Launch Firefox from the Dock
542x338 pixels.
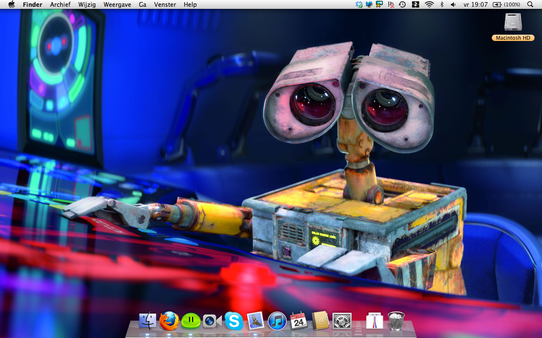169,321
